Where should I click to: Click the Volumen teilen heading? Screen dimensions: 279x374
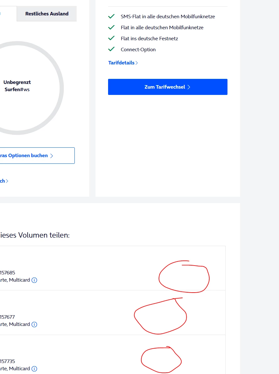tap(35, 235)
